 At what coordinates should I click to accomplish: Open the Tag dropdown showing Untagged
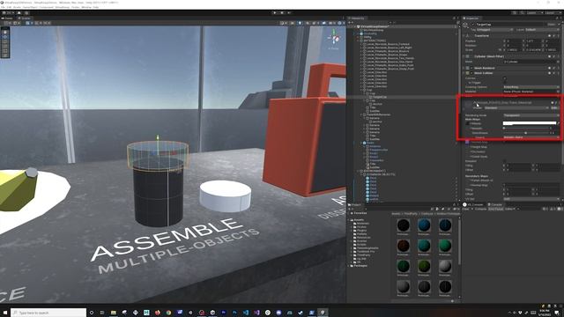[x=495, y=29]
